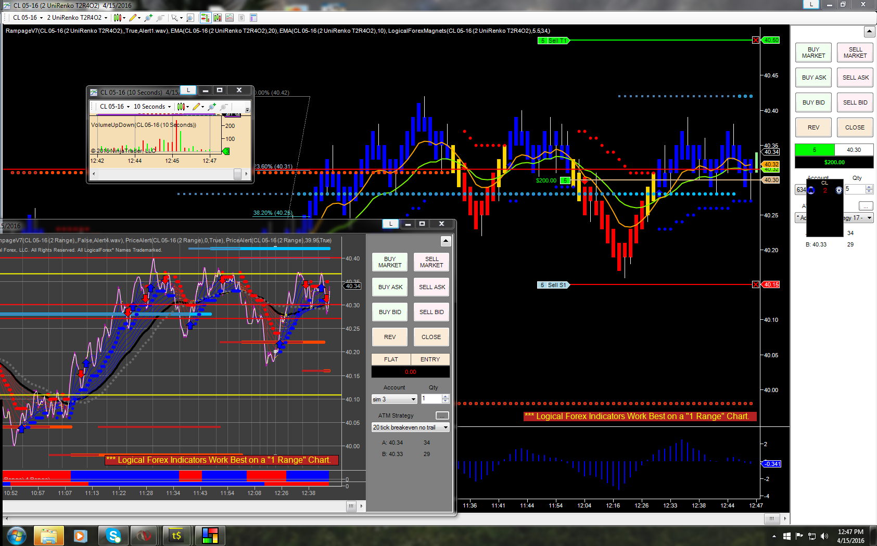Click the chart icon in 10 Seconds window title
The image size is (877, 546).
[94, 92]
